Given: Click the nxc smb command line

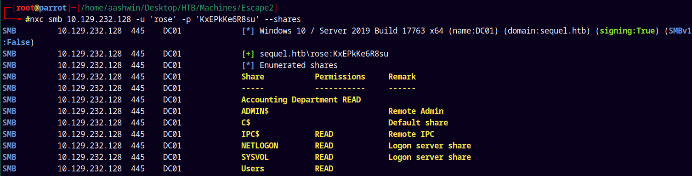Looking at the screenshot, I should [x=165, y=19].
